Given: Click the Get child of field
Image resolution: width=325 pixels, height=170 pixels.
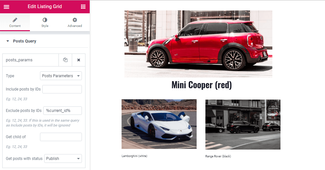Looking at the screenshot, I should pos(61,137).
